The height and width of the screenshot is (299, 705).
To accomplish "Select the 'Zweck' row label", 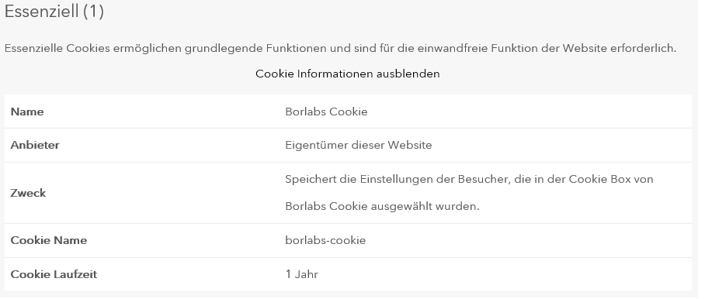I will point(28,193).
